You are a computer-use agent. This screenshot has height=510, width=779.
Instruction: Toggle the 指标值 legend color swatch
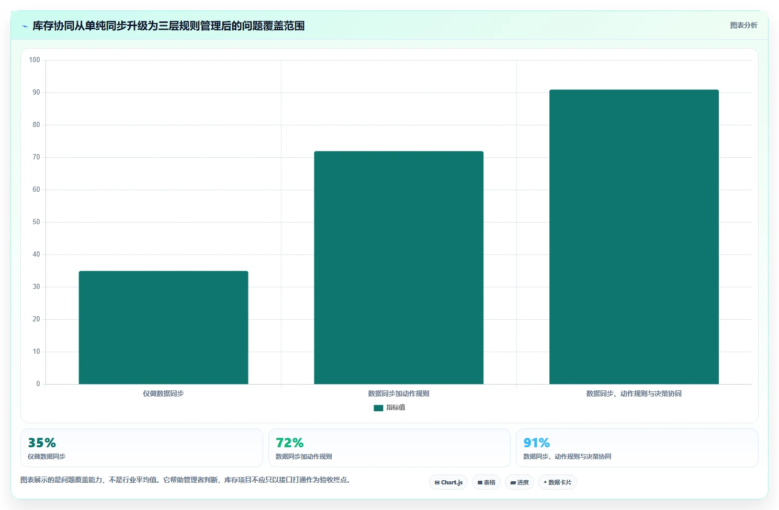coord(378,408)
